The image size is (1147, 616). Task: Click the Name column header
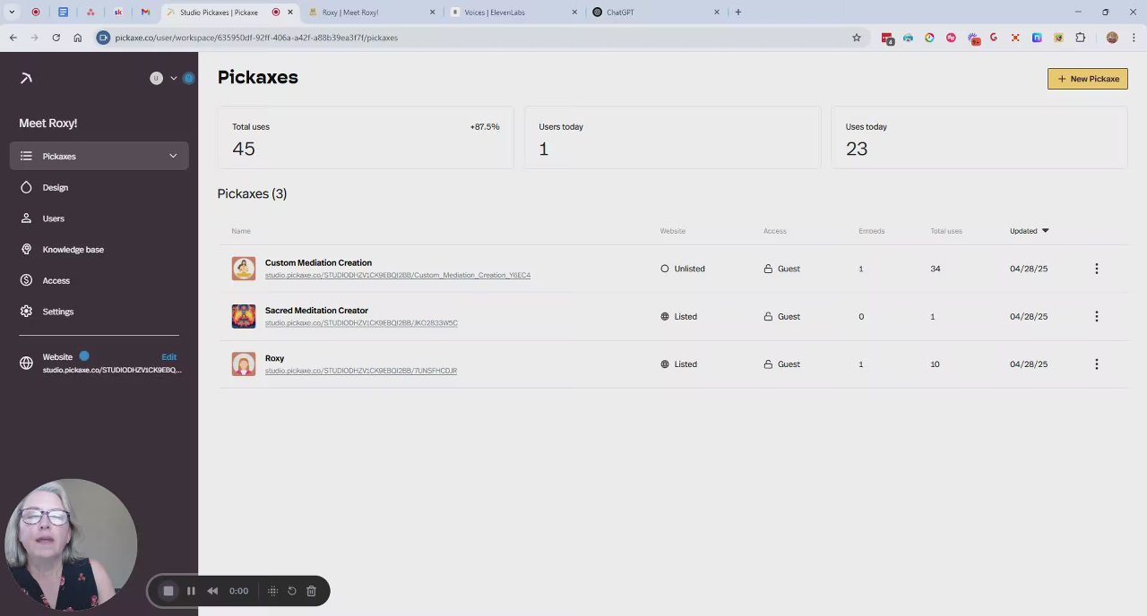point(241,231)
